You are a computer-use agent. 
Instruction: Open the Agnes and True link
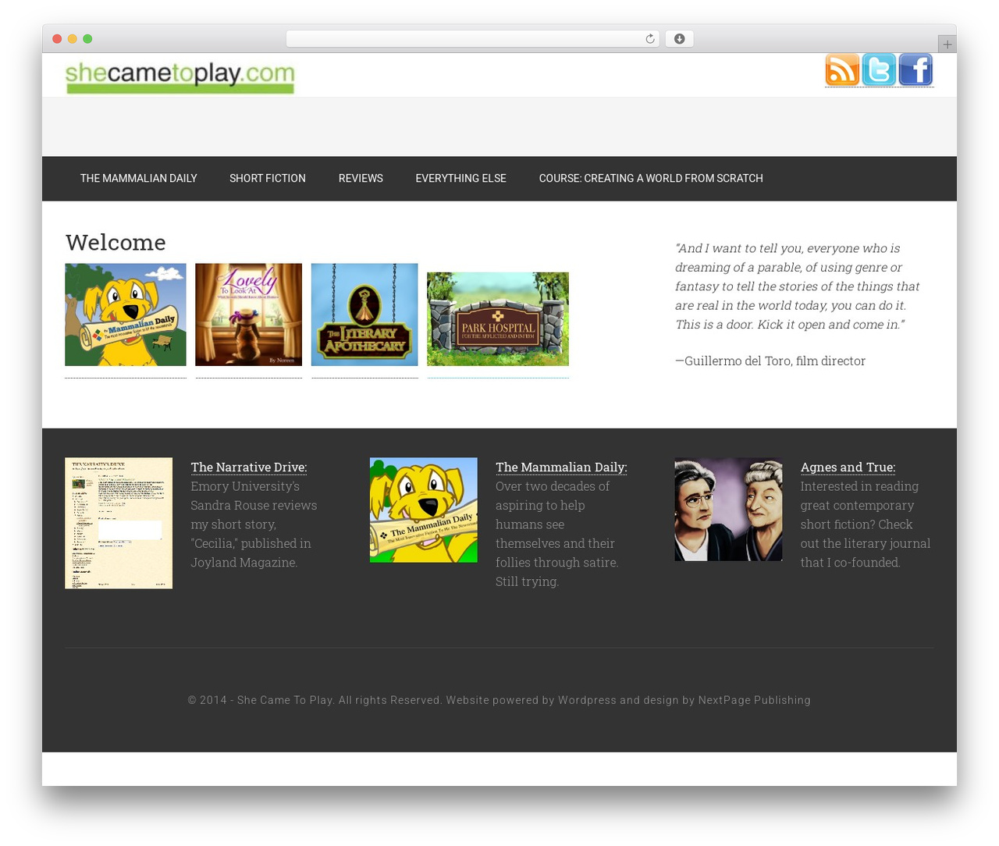[848, 467]
